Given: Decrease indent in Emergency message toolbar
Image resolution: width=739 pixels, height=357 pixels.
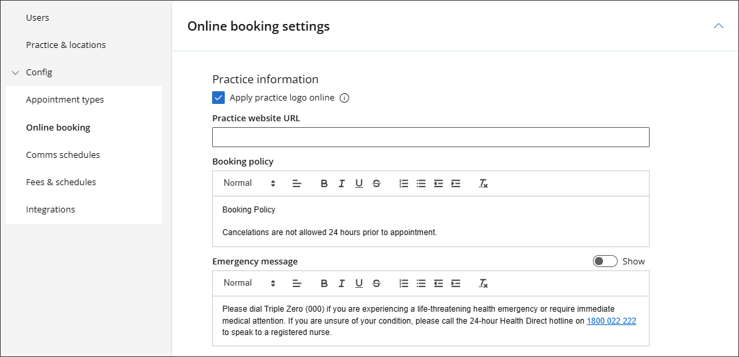Looking at the screenshot, I should 438,284.
